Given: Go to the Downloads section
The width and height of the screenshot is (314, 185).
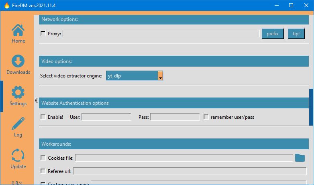Looking at the screenshot, I should pos(18,65).
